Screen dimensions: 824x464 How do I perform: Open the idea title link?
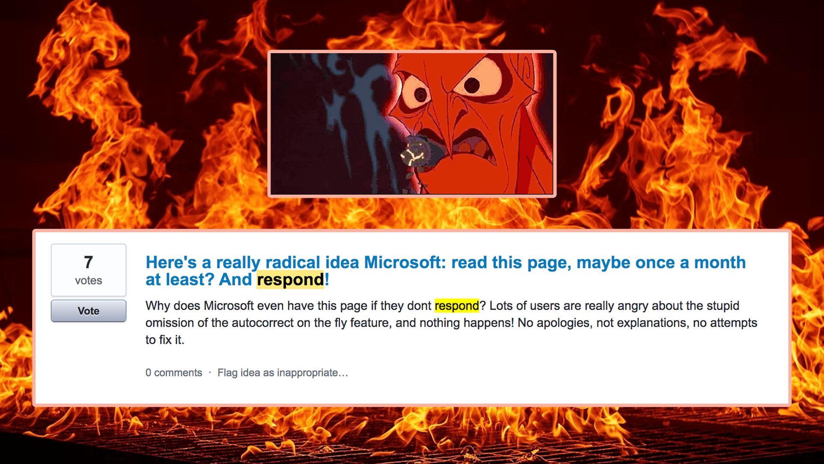coord(445,271)
